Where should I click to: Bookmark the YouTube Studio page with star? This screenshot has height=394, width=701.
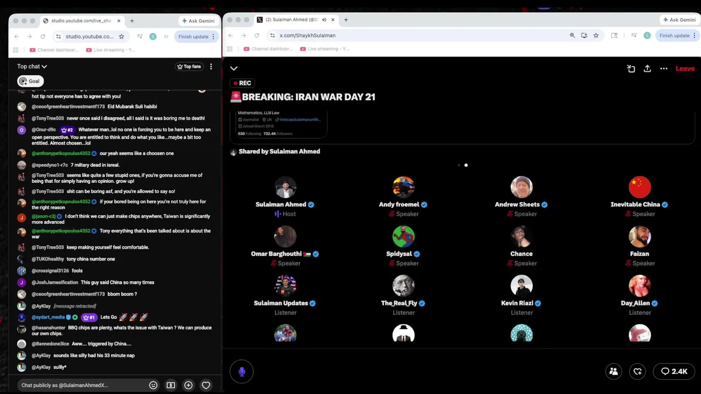tap(122, 37)
